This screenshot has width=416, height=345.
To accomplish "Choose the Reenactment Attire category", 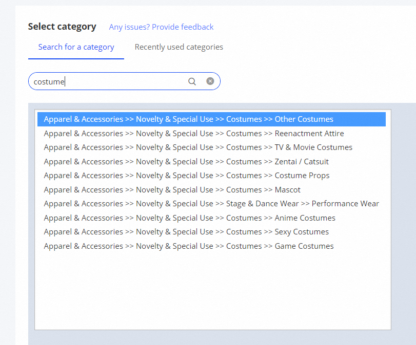I will point(193,134).
